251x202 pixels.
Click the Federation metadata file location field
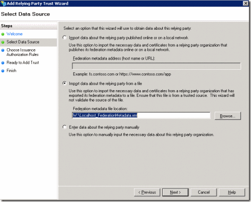tap(141, 115)
